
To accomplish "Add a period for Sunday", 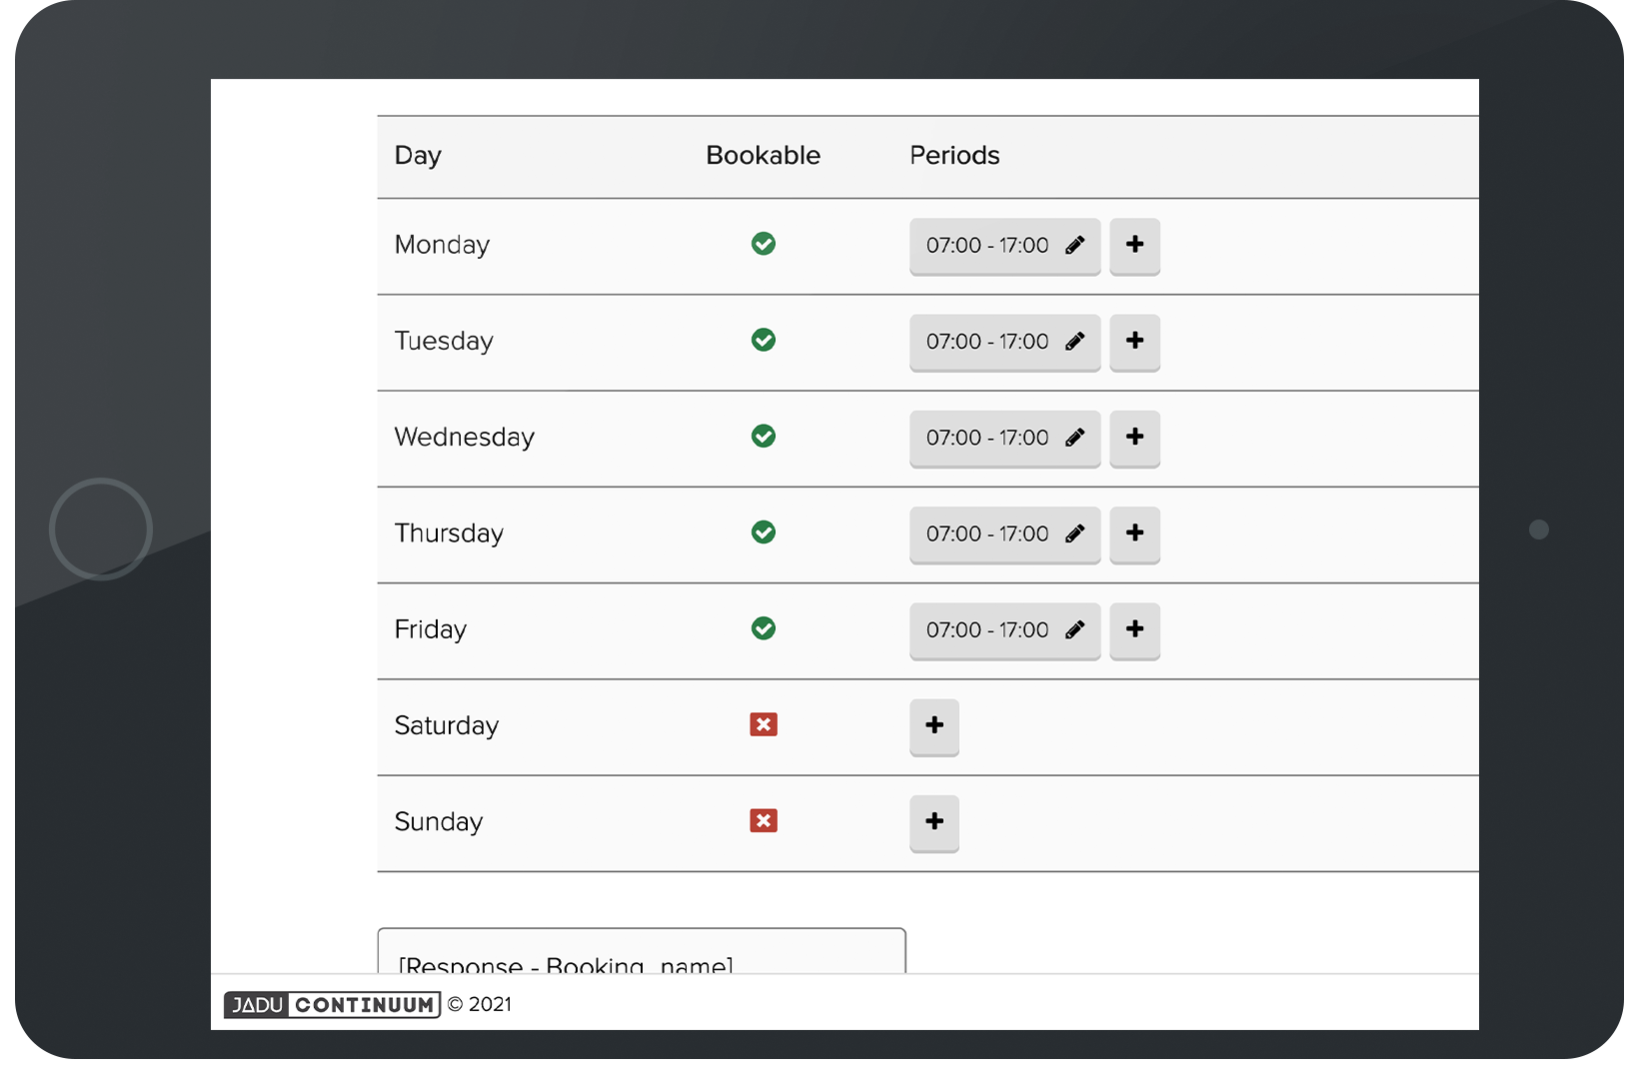I will click(x=934, y=822).
